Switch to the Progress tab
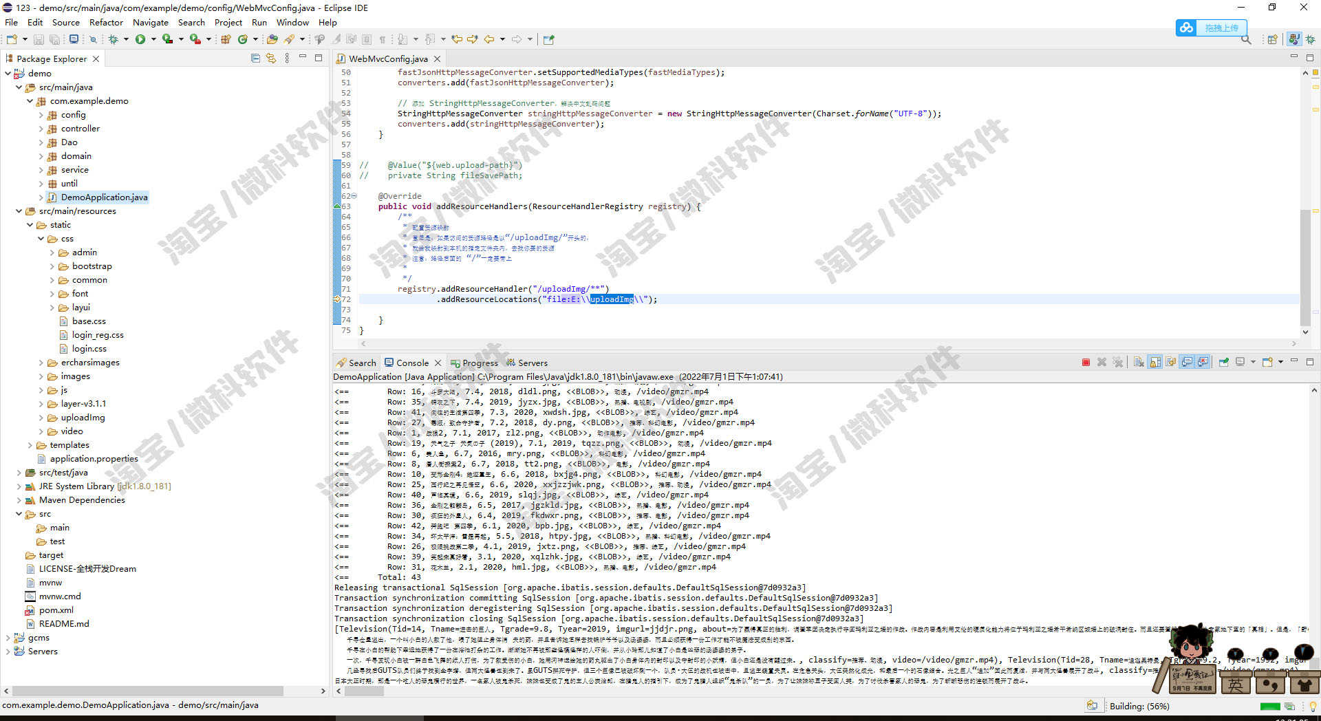 [475, 363]
